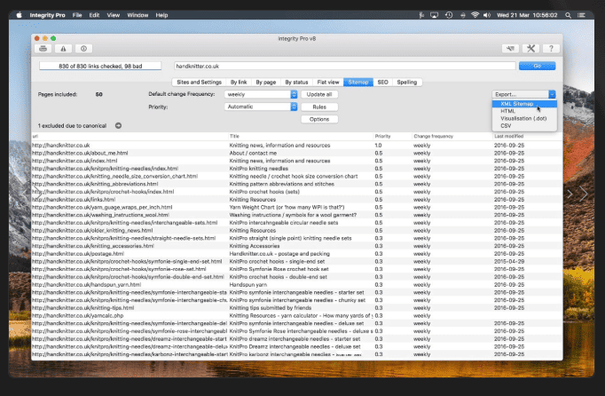Choose HTML from Export menu
This screenshot has width=605, height=396.
click(524, 111)
